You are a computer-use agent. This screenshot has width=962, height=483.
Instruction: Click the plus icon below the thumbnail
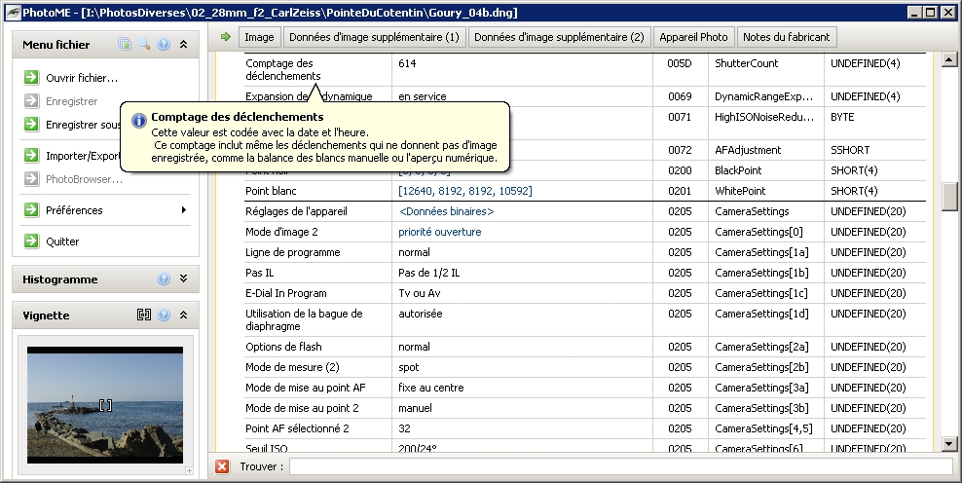click(189, 470)
